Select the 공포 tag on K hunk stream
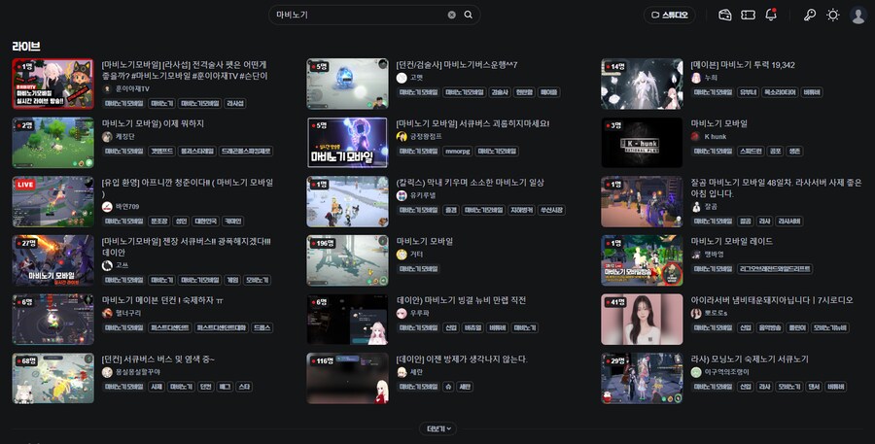The height and width of the screenshot is (444, 875). click(x=775, y=152)
